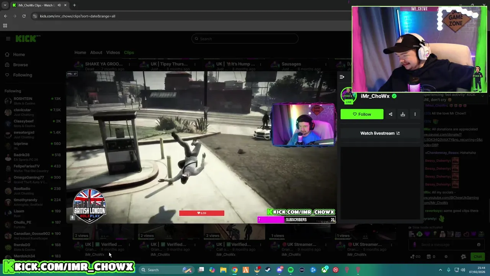Click the Kick search box
Screen dimensions: 490x276
tap(245, 39)
